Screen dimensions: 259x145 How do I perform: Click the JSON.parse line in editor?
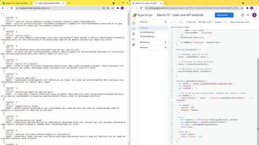click(199, 124)
